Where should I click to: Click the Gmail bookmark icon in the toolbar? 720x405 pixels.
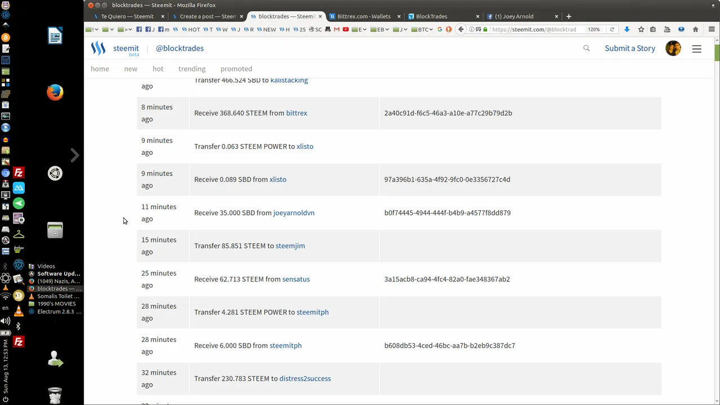pyautogui.click(x=337, y=29)
